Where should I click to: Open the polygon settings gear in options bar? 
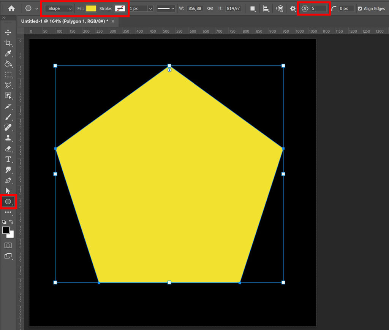[293, 8]
